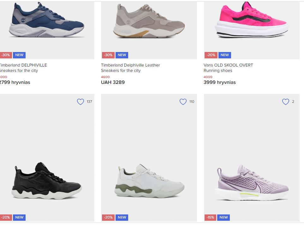The width and height of the screenshot is (304, 228).
Task: Open the Timberland DELPHIVILLE product link
Action: tap(23, 65)
